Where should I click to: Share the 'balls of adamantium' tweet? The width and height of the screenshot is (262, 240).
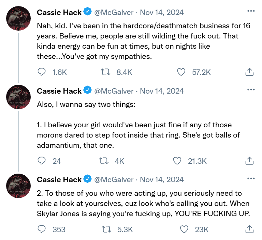(249, 161)
